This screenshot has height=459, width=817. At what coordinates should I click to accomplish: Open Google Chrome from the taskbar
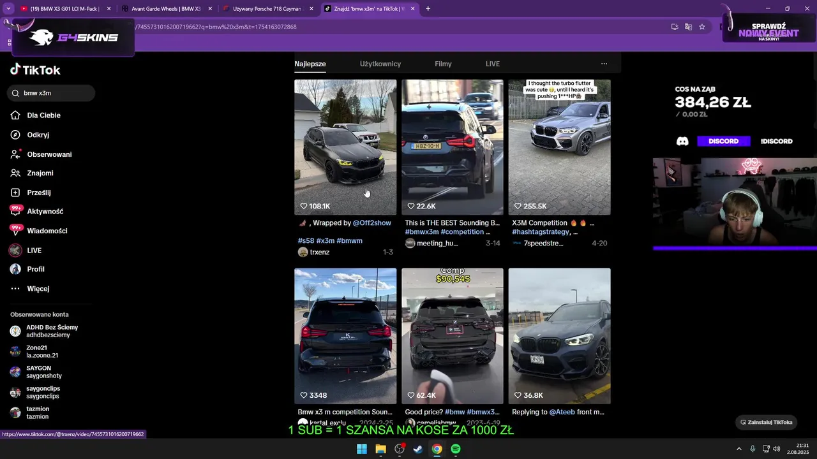(437, 449)
